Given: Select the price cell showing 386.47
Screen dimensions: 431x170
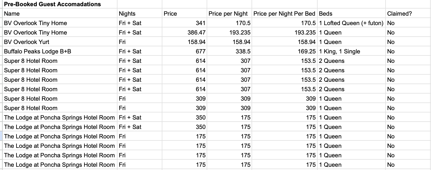Looking at the screenshot, I should coord(184,32).
